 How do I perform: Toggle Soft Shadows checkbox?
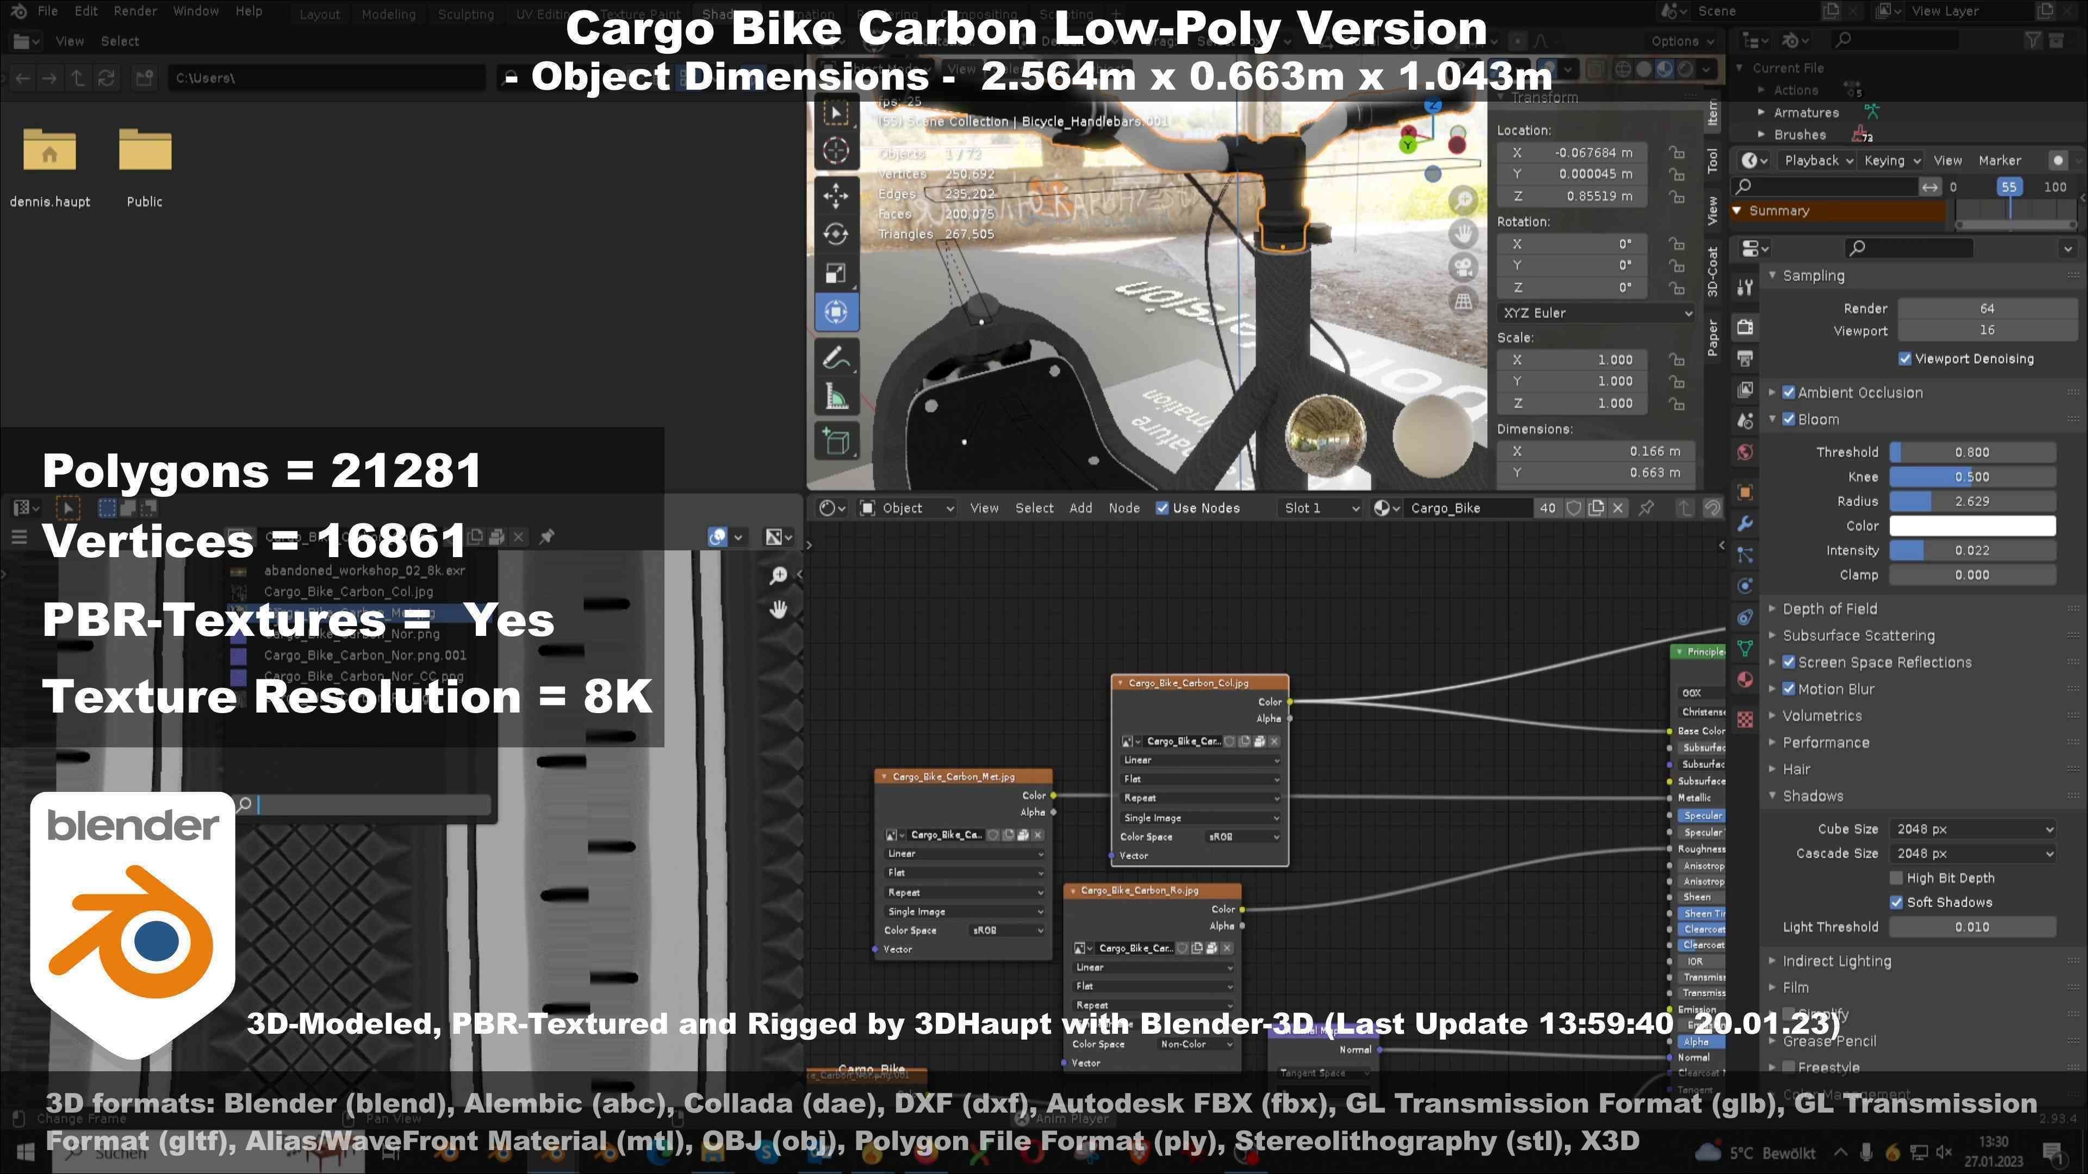[1897, 902]
